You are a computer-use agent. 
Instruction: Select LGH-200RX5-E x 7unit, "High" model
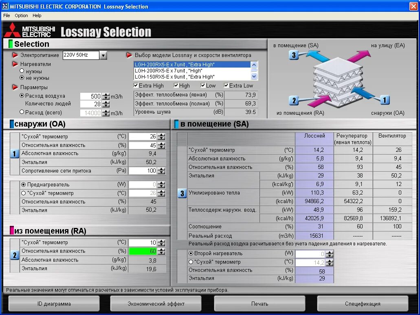(192, 71)
